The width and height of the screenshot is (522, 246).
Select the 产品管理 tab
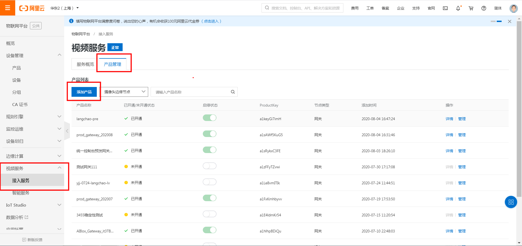[x=113, y=64]
